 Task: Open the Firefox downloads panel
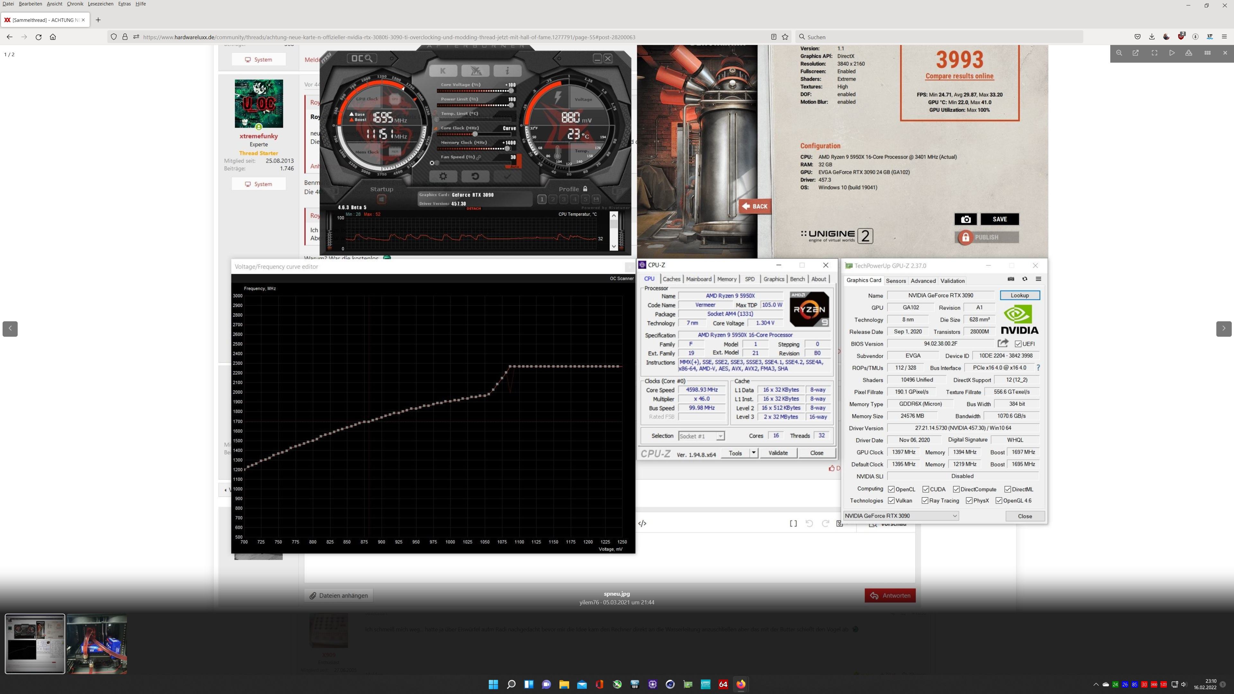pyautogui.click(x=1152, y=37)
